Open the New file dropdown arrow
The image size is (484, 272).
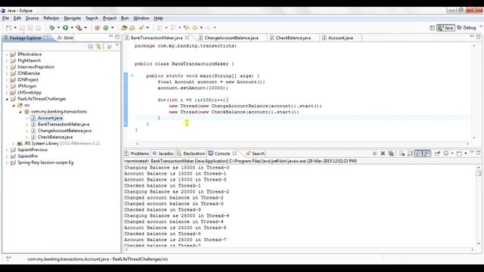[15, 28]
